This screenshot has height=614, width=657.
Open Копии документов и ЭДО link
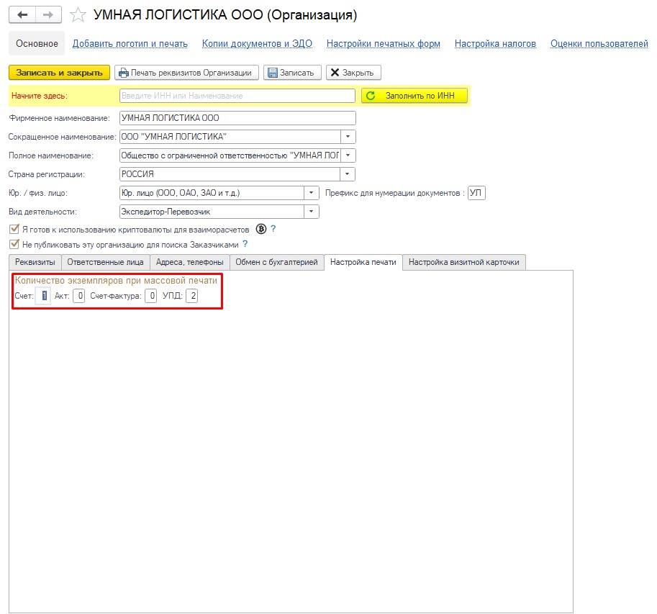257,44
